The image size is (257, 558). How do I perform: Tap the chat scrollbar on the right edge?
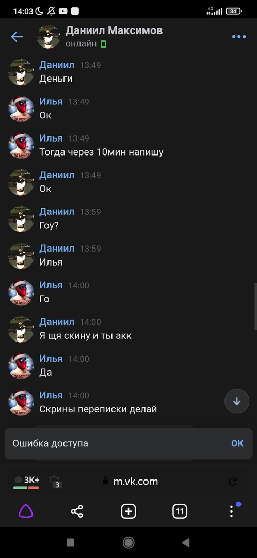(x=255, y=307)
